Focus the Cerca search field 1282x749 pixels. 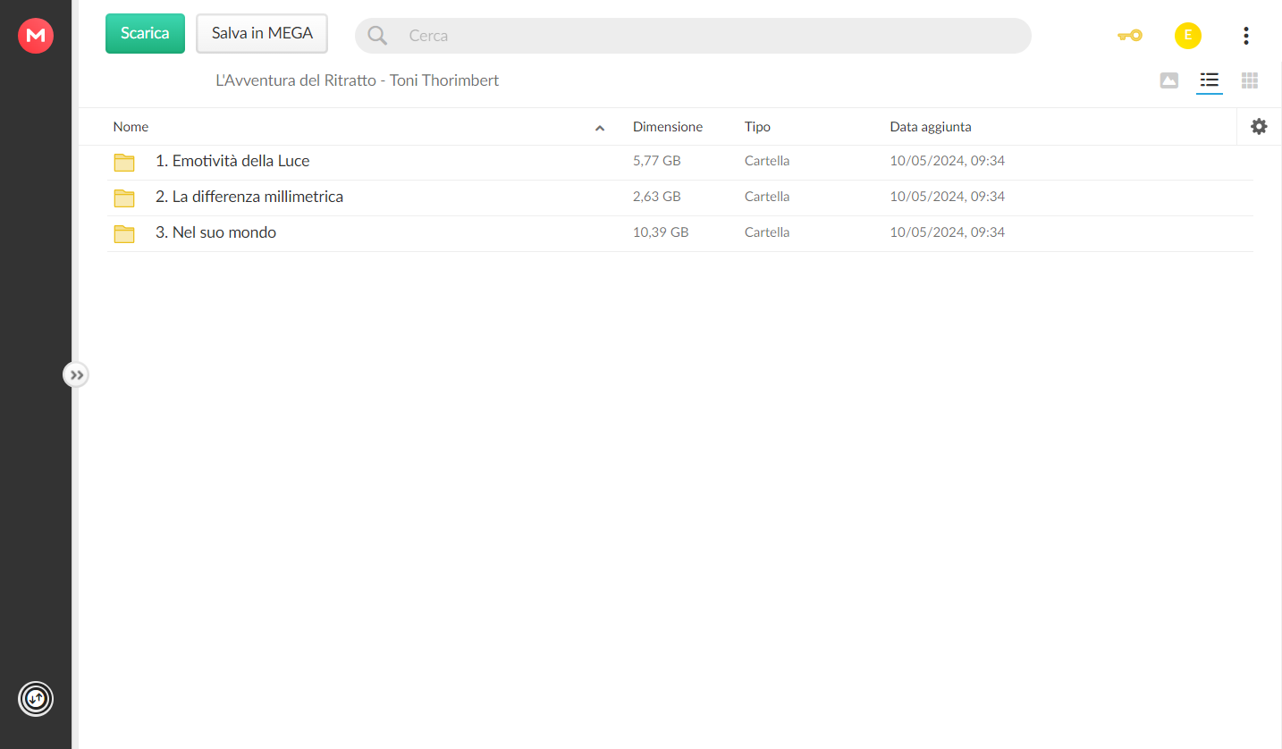pos(693,36)
